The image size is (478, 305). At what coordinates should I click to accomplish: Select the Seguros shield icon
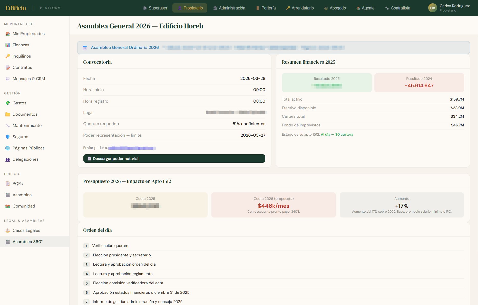tap(8, 137)
